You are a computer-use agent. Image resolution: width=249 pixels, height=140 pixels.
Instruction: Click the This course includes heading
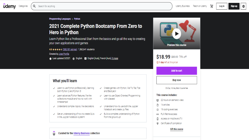(x=167, y=95)
